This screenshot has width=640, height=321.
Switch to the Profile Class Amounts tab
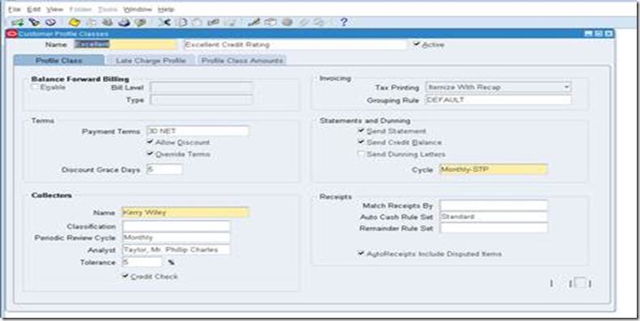point(242,61)
